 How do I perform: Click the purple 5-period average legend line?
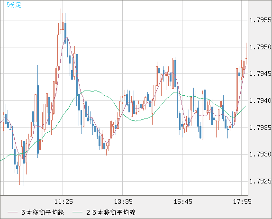click(x=12, y=212)
